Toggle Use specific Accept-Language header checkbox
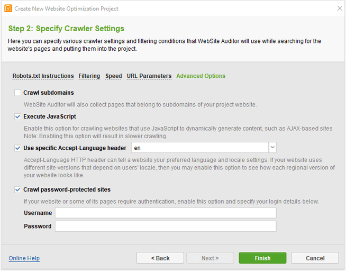Image resolution: width=346 pixels, height=271 pixels. pos(18,148)
